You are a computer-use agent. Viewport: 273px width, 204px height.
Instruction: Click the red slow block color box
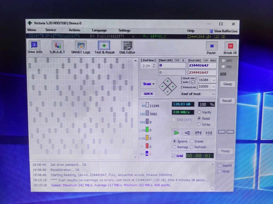click(x=147, y=146)
